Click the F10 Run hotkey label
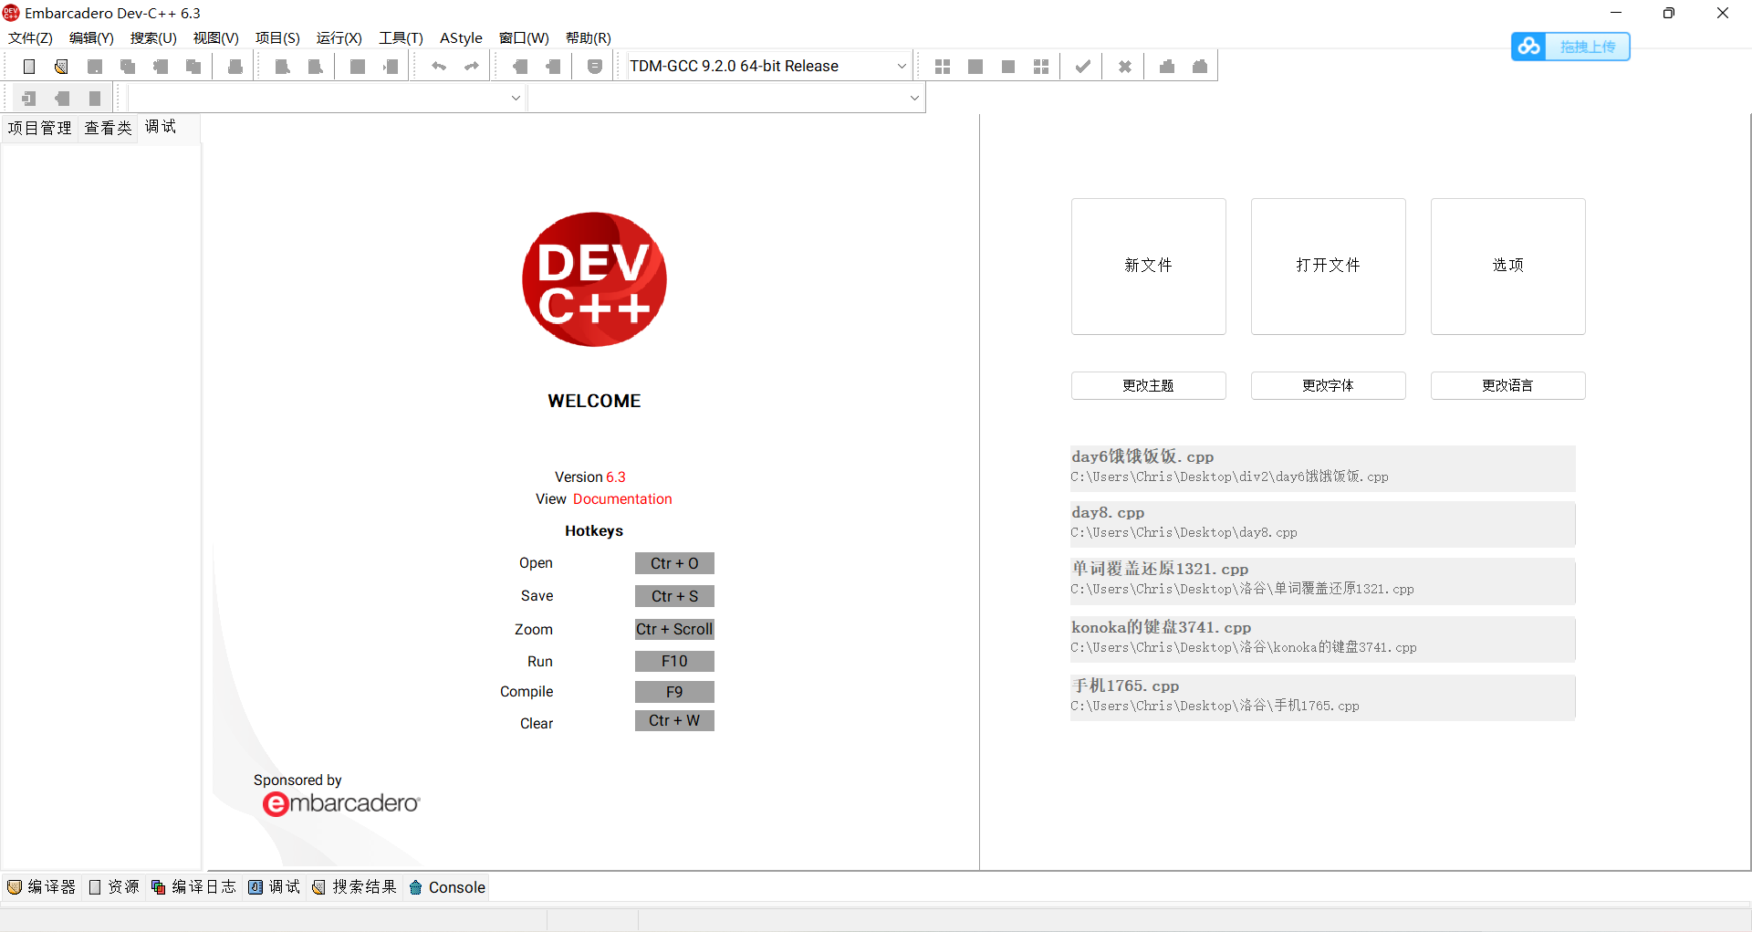 point(674,661)
